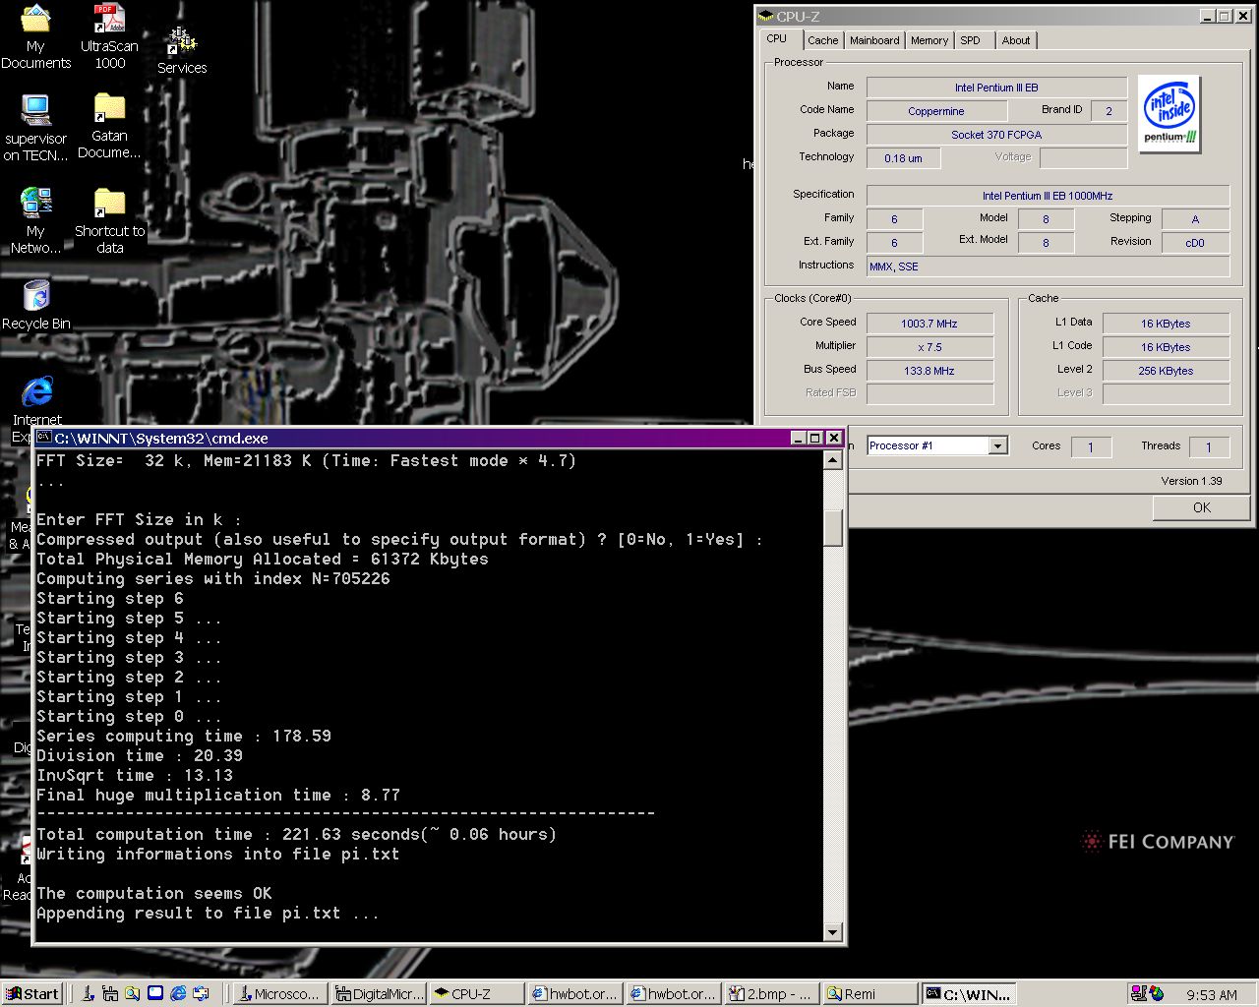Open My Network Places icon
Screen dimensions: 1259x1007
point(35,221)
